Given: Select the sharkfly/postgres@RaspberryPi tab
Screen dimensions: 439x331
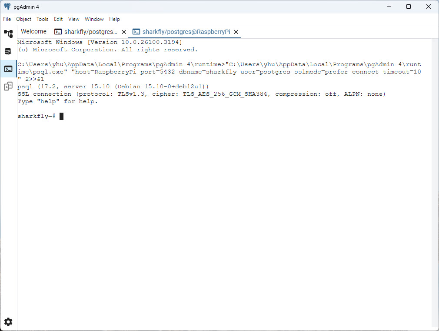Looking at the screenshot, I should [184, 32].
